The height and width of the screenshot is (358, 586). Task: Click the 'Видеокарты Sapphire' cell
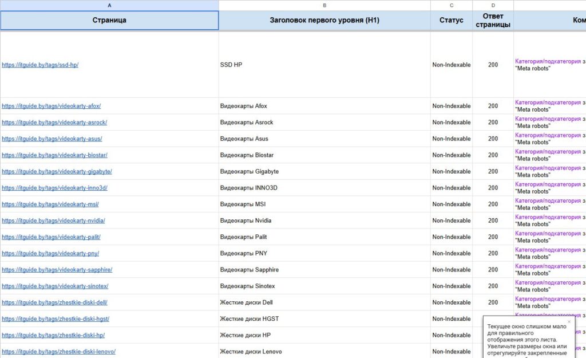[324, 270]
